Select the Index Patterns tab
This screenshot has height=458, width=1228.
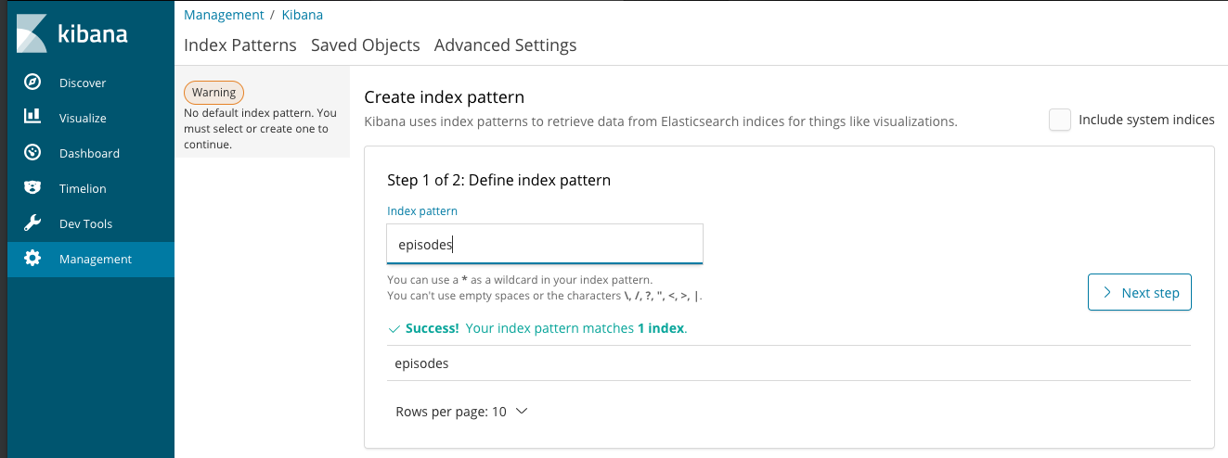pyautogui.click(x=240, y=45)
